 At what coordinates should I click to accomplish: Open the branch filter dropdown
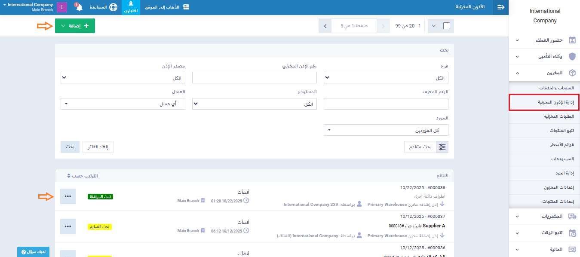pyautogui.click(x=386, y=78)
